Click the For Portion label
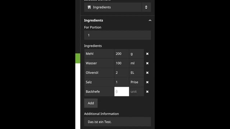Screen dimensions: 230x129 [x=93, y=27]
